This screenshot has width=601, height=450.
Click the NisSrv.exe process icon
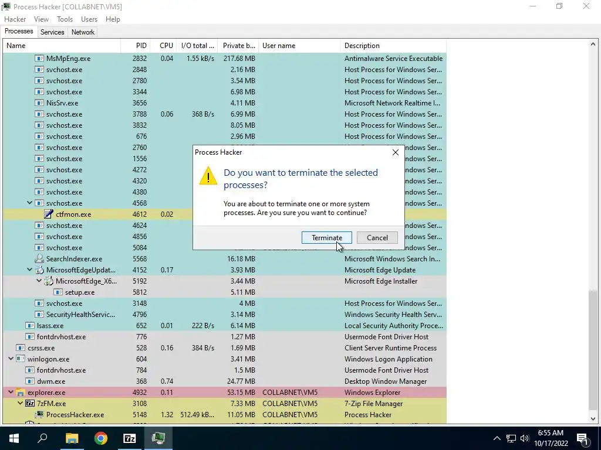click(39, 103)
